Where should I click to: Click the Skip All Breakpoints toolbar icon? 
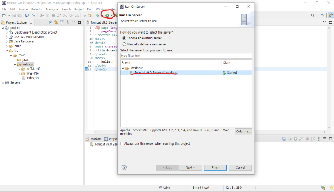34,15
